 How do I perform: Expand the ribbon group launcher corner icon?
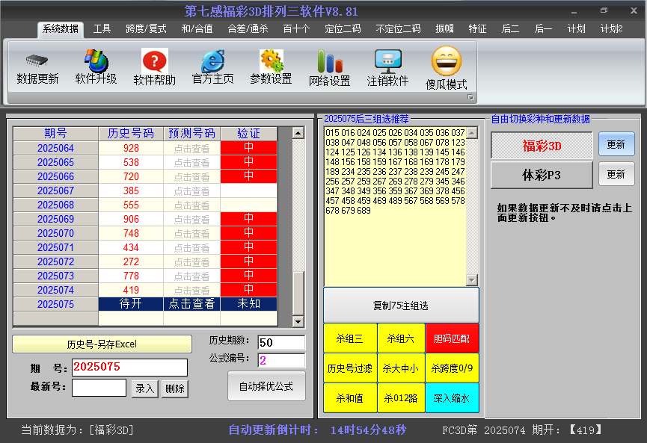(x=470, y=97)
